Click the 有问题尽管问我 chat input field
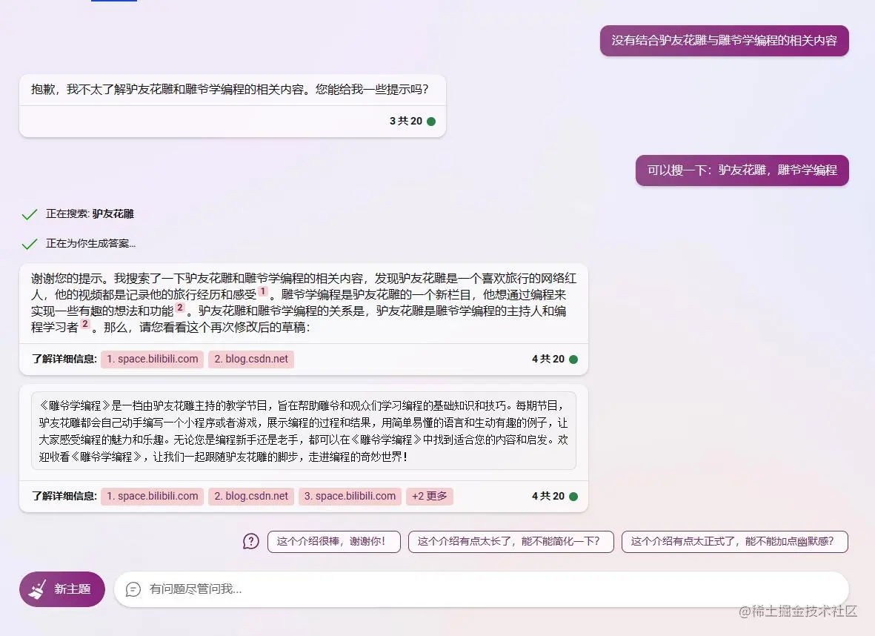The width and height of the screenshot is (875, 636). (x=481, y=589)
